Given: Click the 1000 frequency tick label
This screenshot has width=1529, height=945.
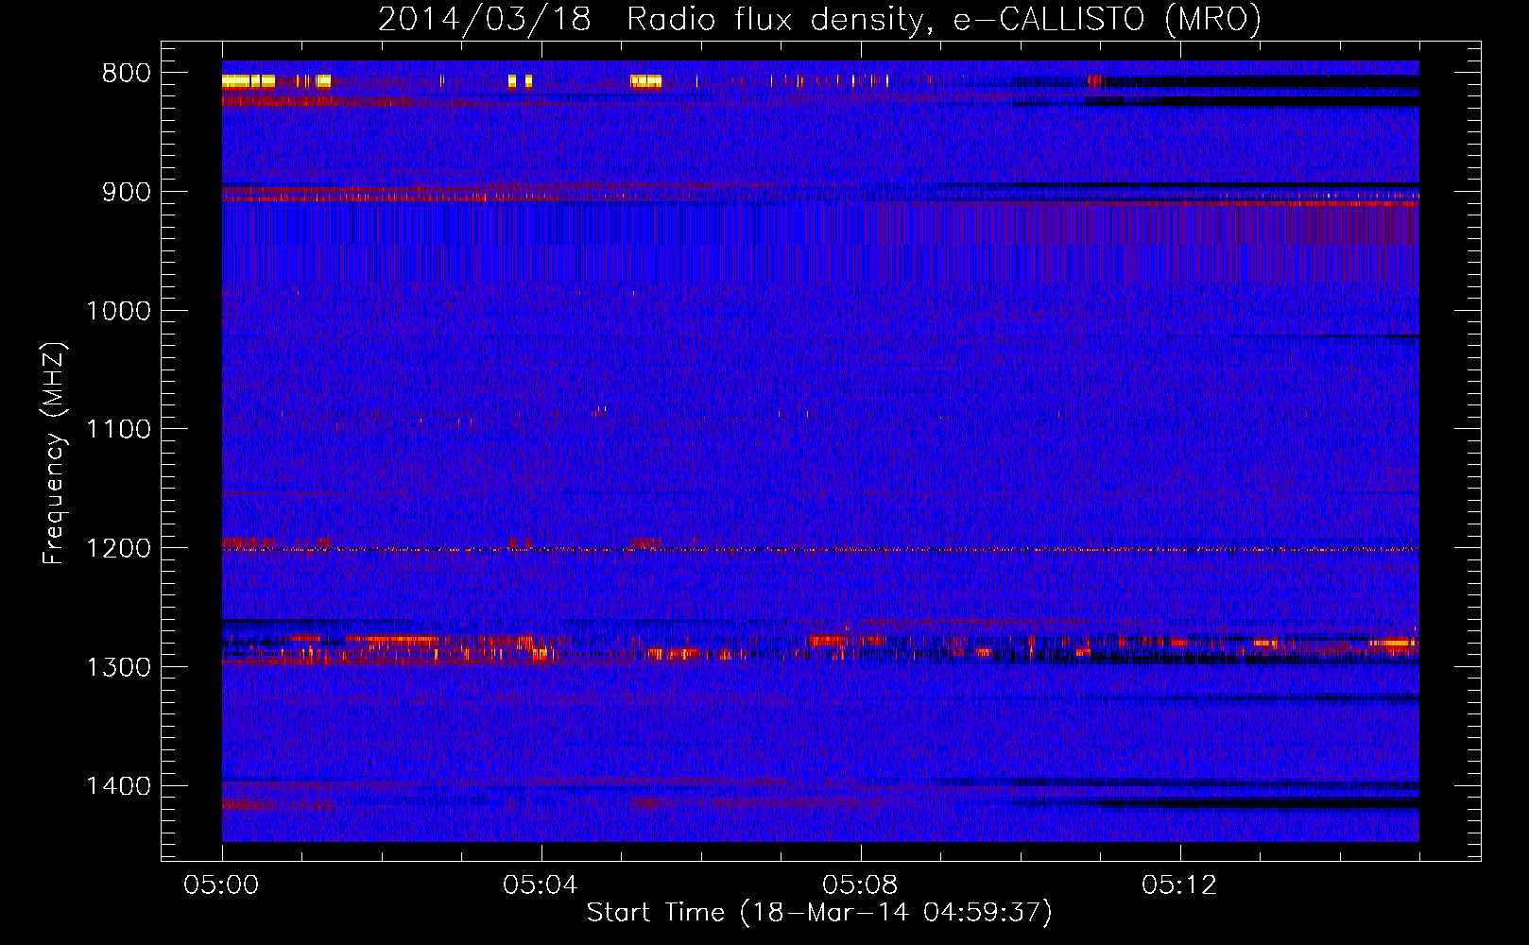Looking at the screenshot, I should tap(118, 311).
